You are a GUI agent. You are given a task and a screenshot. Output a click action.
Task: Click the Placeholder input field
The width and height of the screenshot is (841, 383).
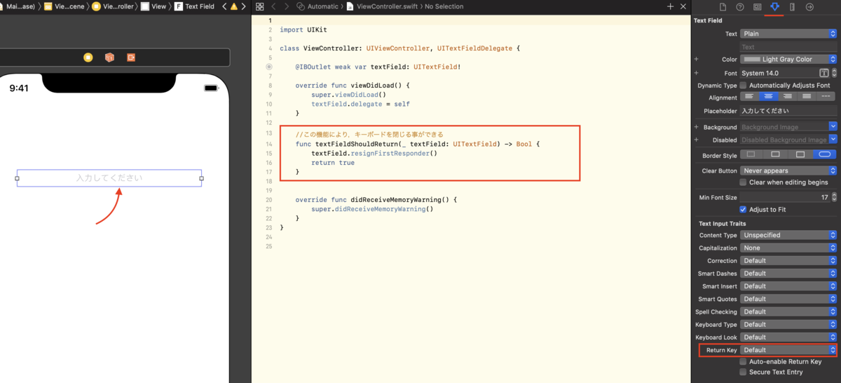pos(788,111)
